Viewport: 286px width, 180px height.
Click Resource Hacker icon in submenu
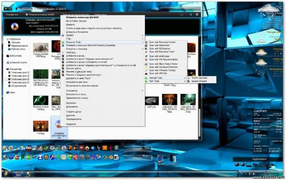(x=146, y=42)
